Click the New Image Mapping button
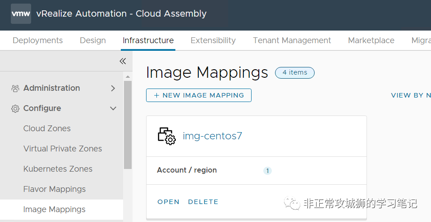 (199, 95)
